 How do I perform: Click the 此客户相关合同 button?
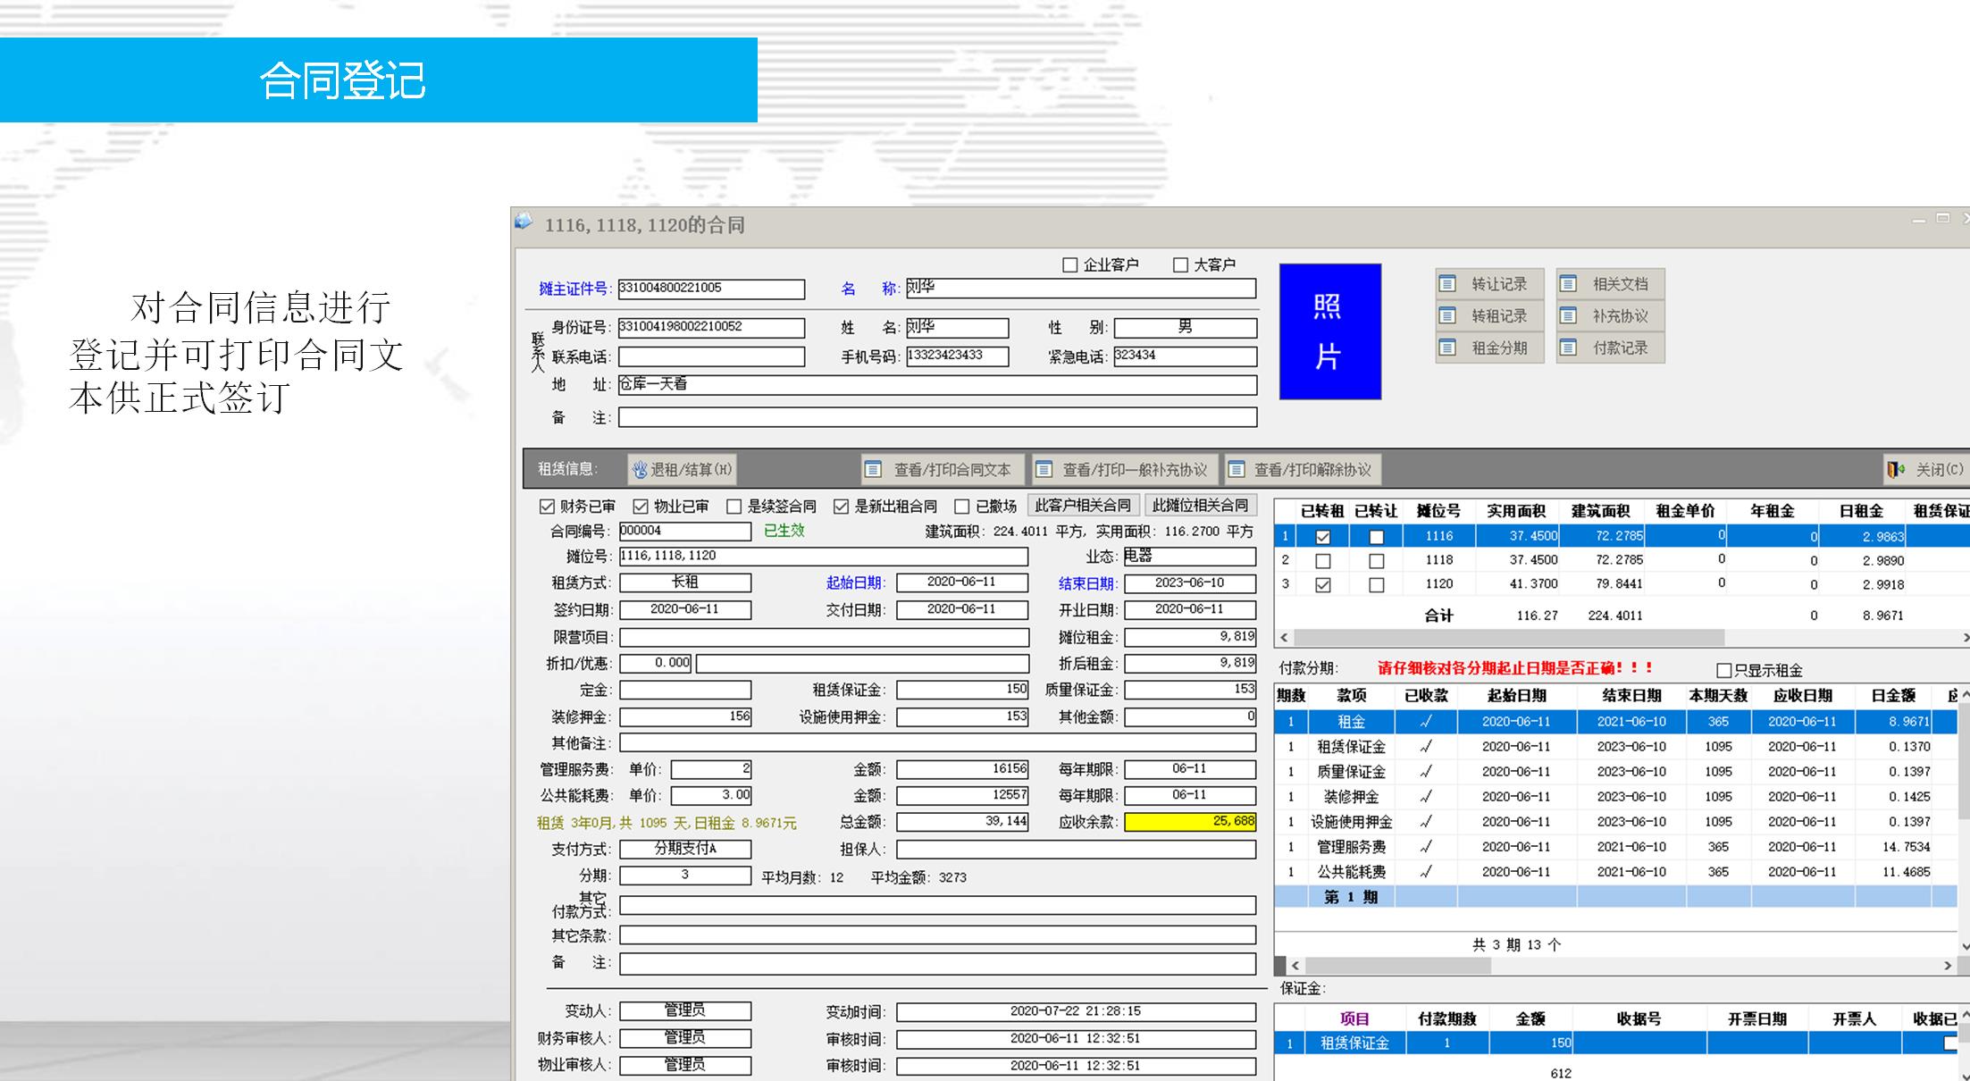pyautogui.click(x=1083, y=506)
